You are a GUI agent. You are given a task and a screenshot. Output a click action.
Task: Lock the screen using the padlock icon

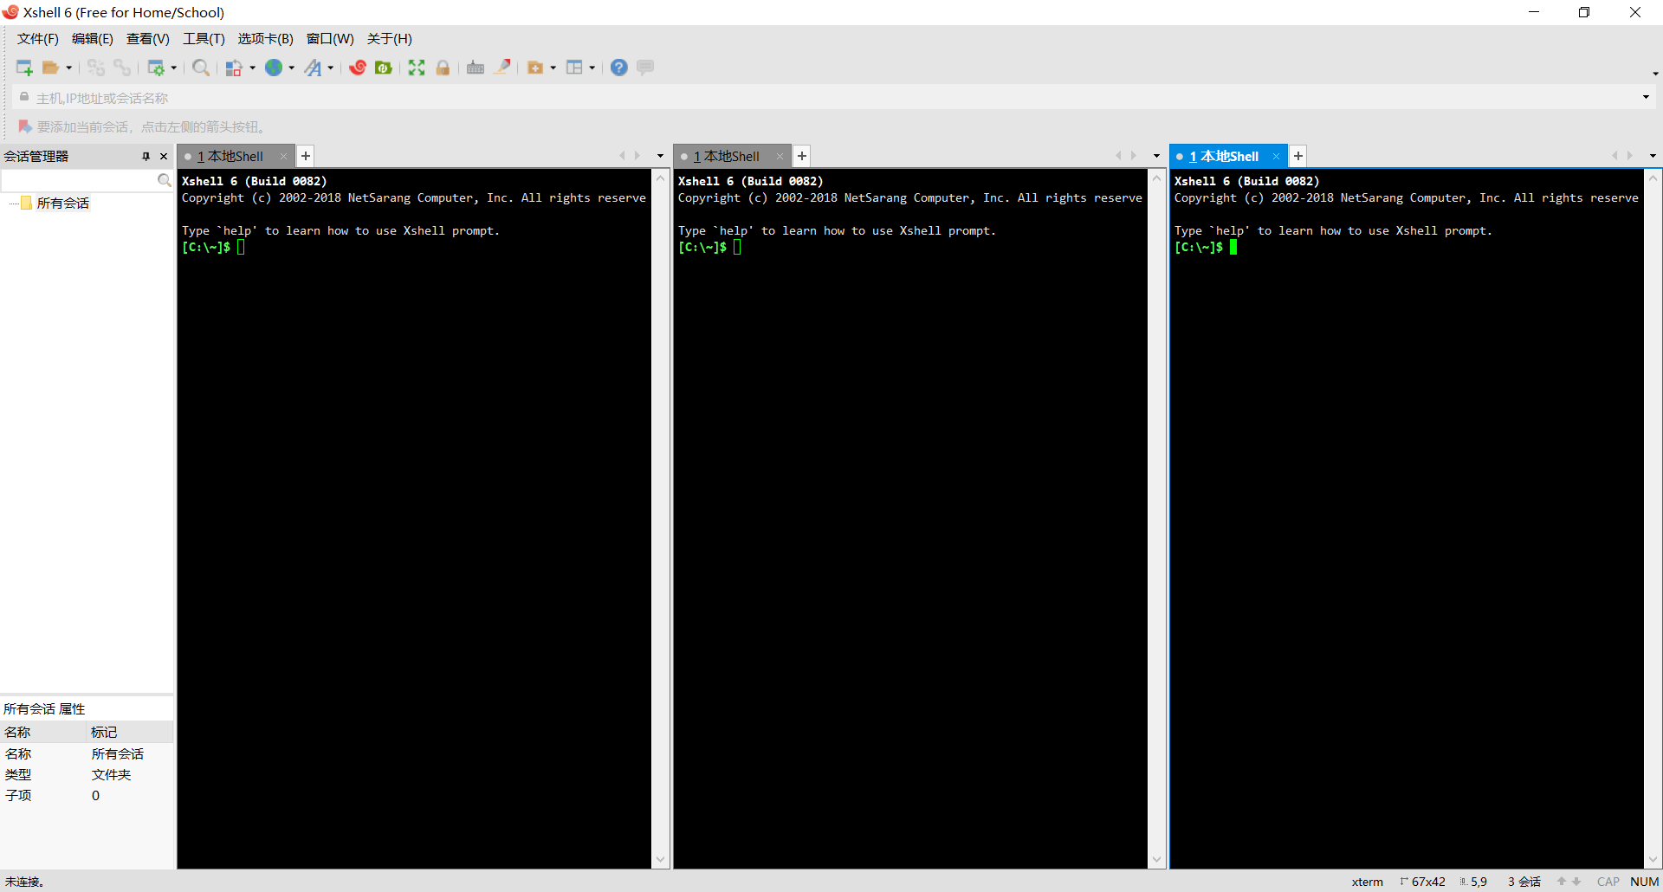[443, 67]
